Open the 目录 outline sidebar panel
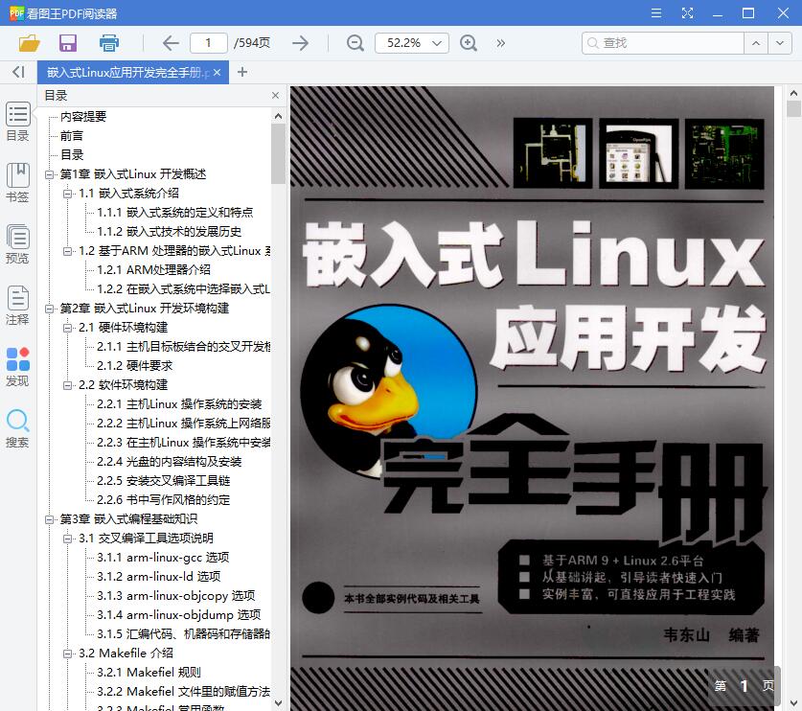Image resolution: width=802 pixels, height=711 pixels. 17,122
